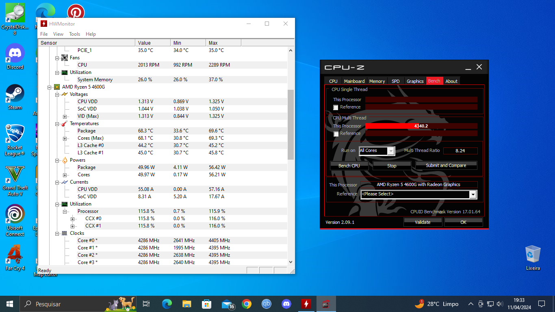This screenshot has height=312, width=555.
Task: Switch to the Graphics tab in CPU-Z
Action: coord(415,81)
